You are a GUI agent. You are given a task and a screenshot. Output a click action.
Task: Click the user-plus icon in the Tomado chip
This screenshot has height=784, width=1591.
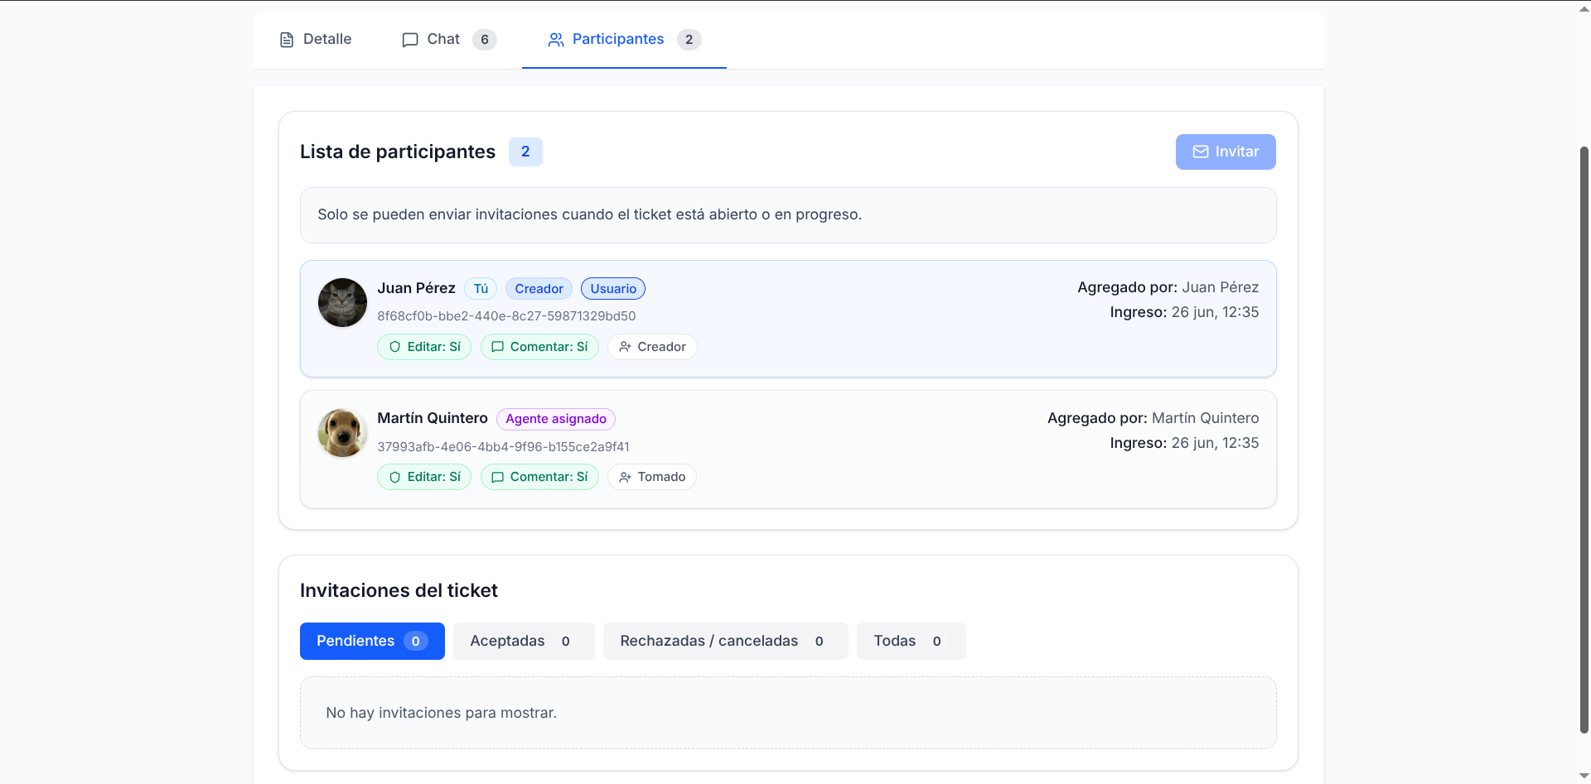[626, 477]
